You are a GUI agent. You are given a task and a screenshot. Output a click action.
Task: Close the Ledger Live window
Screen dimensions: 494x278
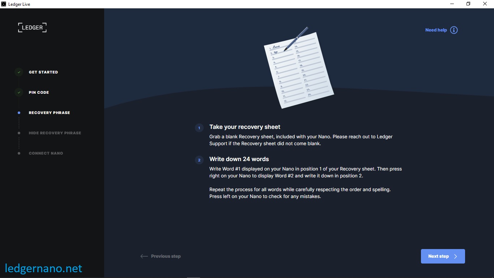485,4
